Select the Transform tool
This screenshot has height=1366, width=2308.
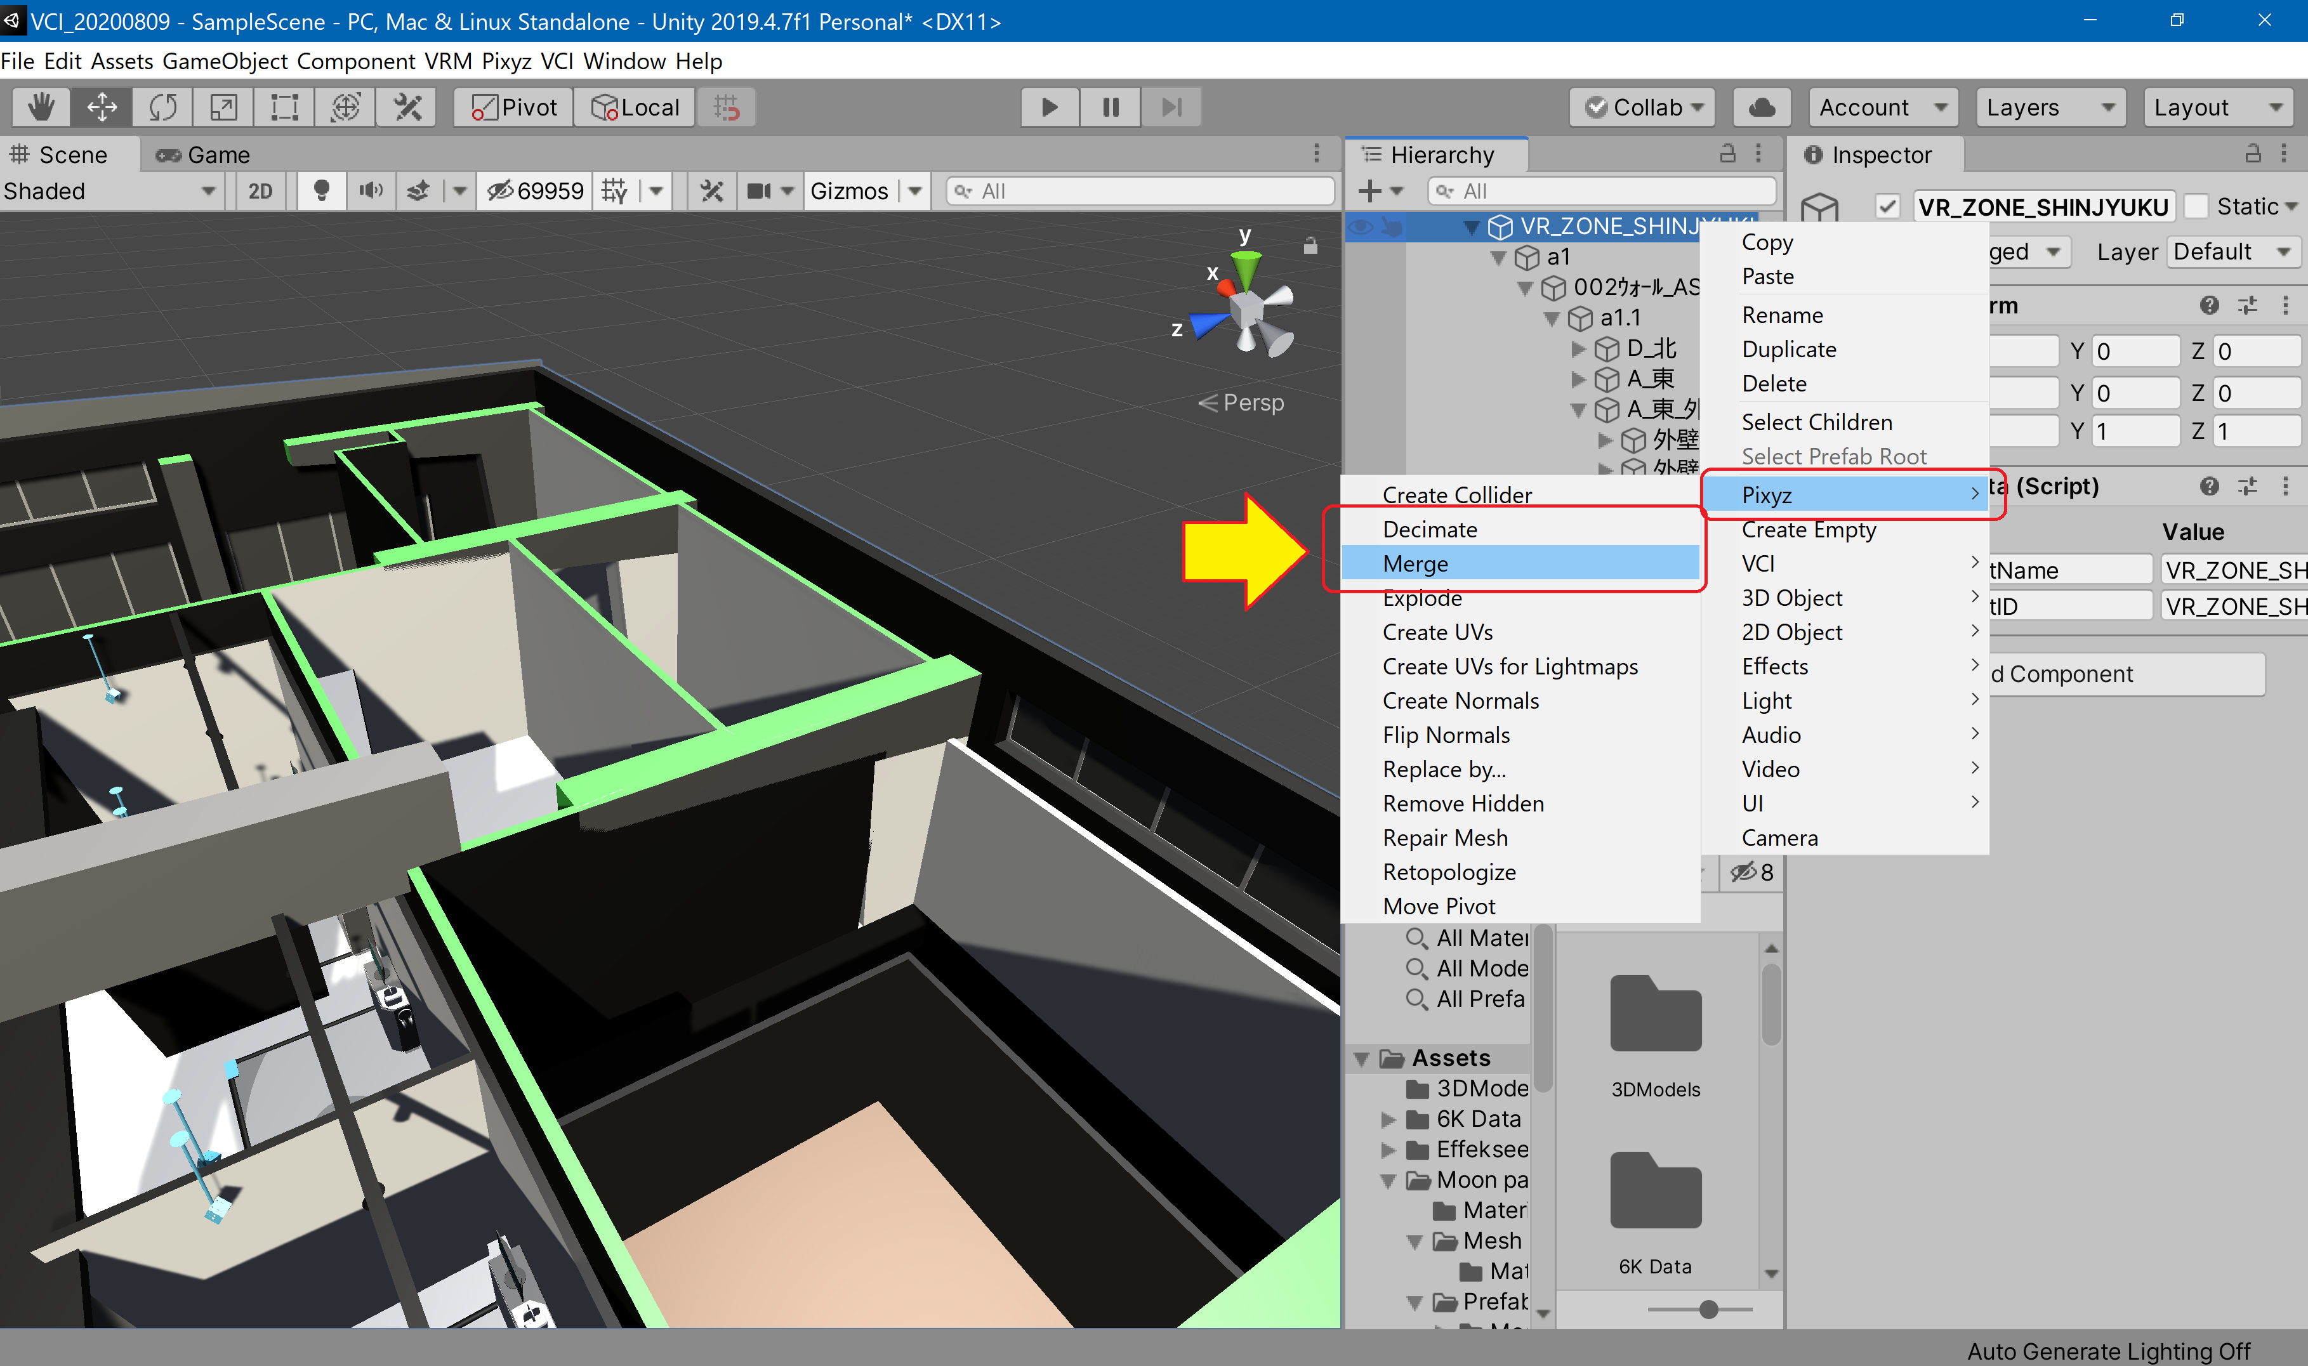(345, 108)
